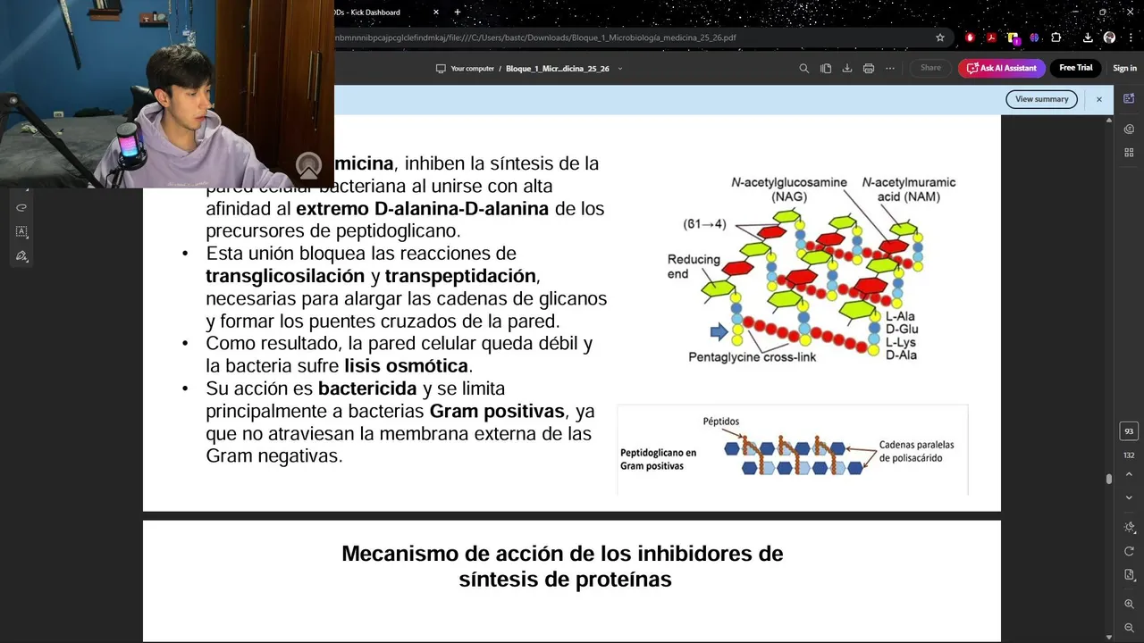Open a new browser tab with plus
Viewport: 1144px width, 643px height.
pyautogui.click(x=458, y=13)
